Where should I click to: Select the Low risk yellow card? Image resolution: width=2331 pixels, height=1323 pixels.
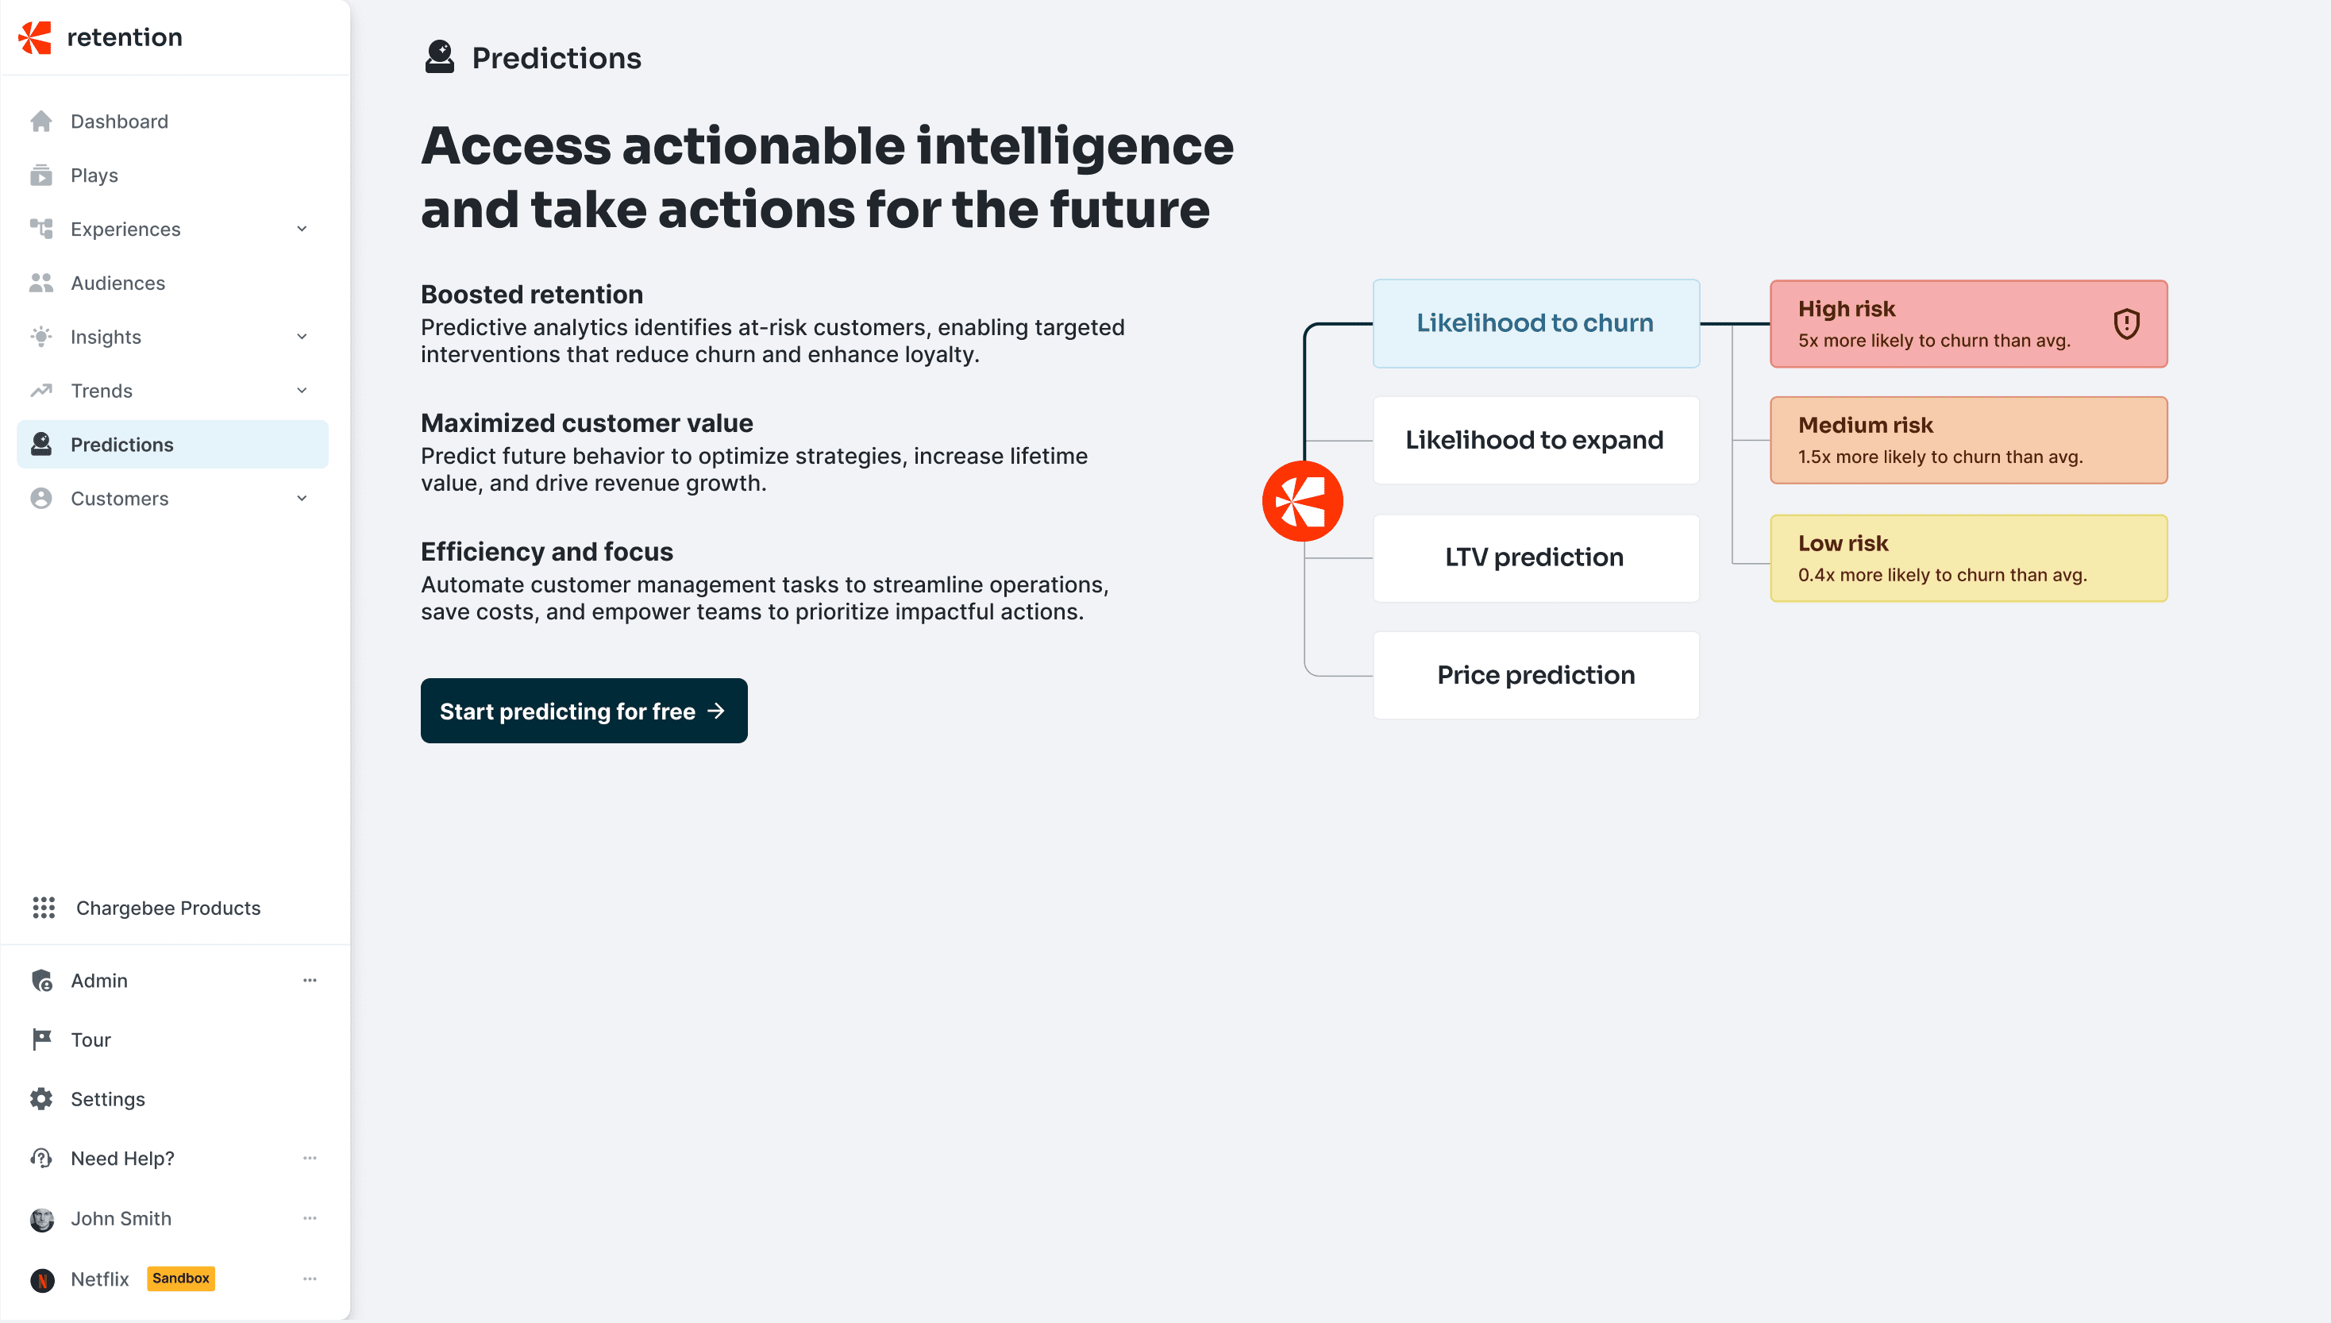coord(1968,558)
